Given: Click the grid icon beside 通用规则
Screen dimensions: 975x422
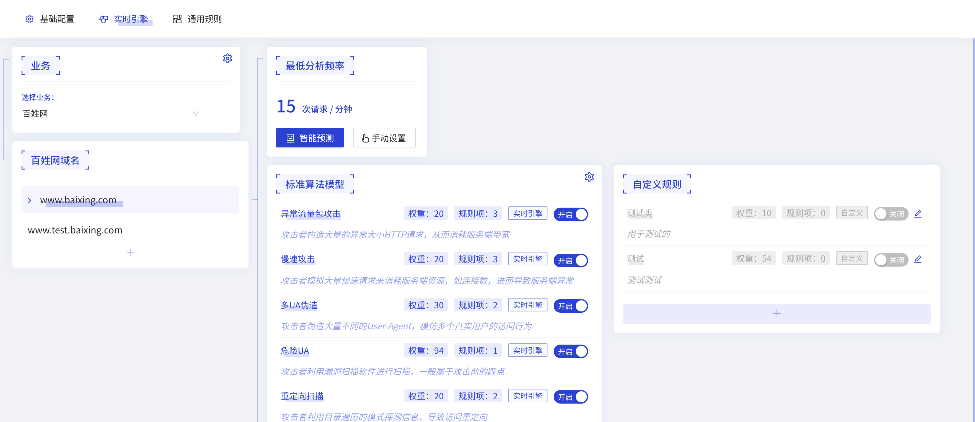Looking at the screenshot, I should coord(177,19).
